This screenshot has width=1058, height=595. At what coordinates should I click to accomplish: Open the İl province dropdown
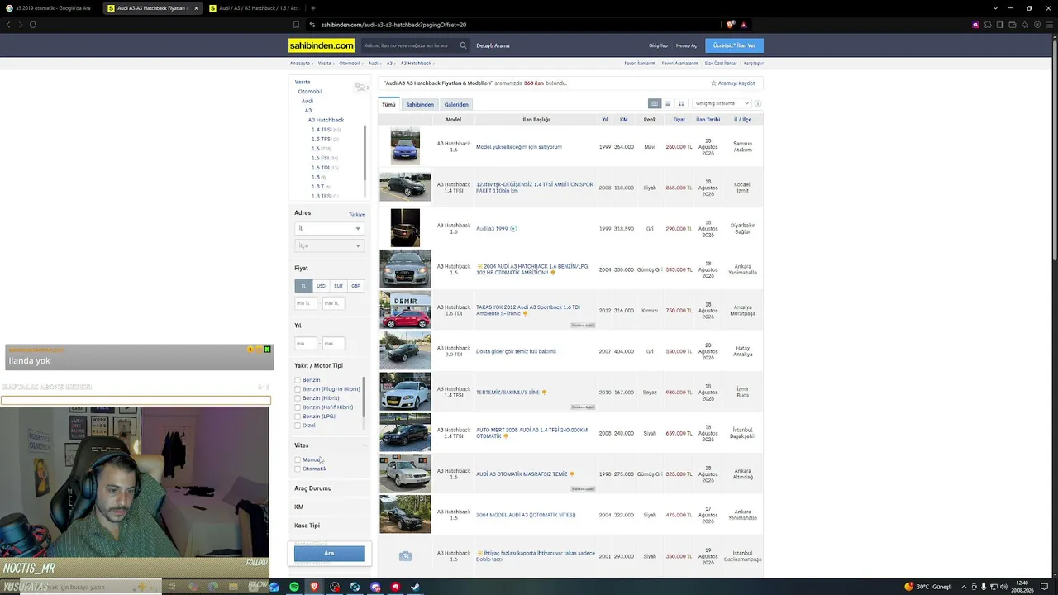[x=329, y=228]
